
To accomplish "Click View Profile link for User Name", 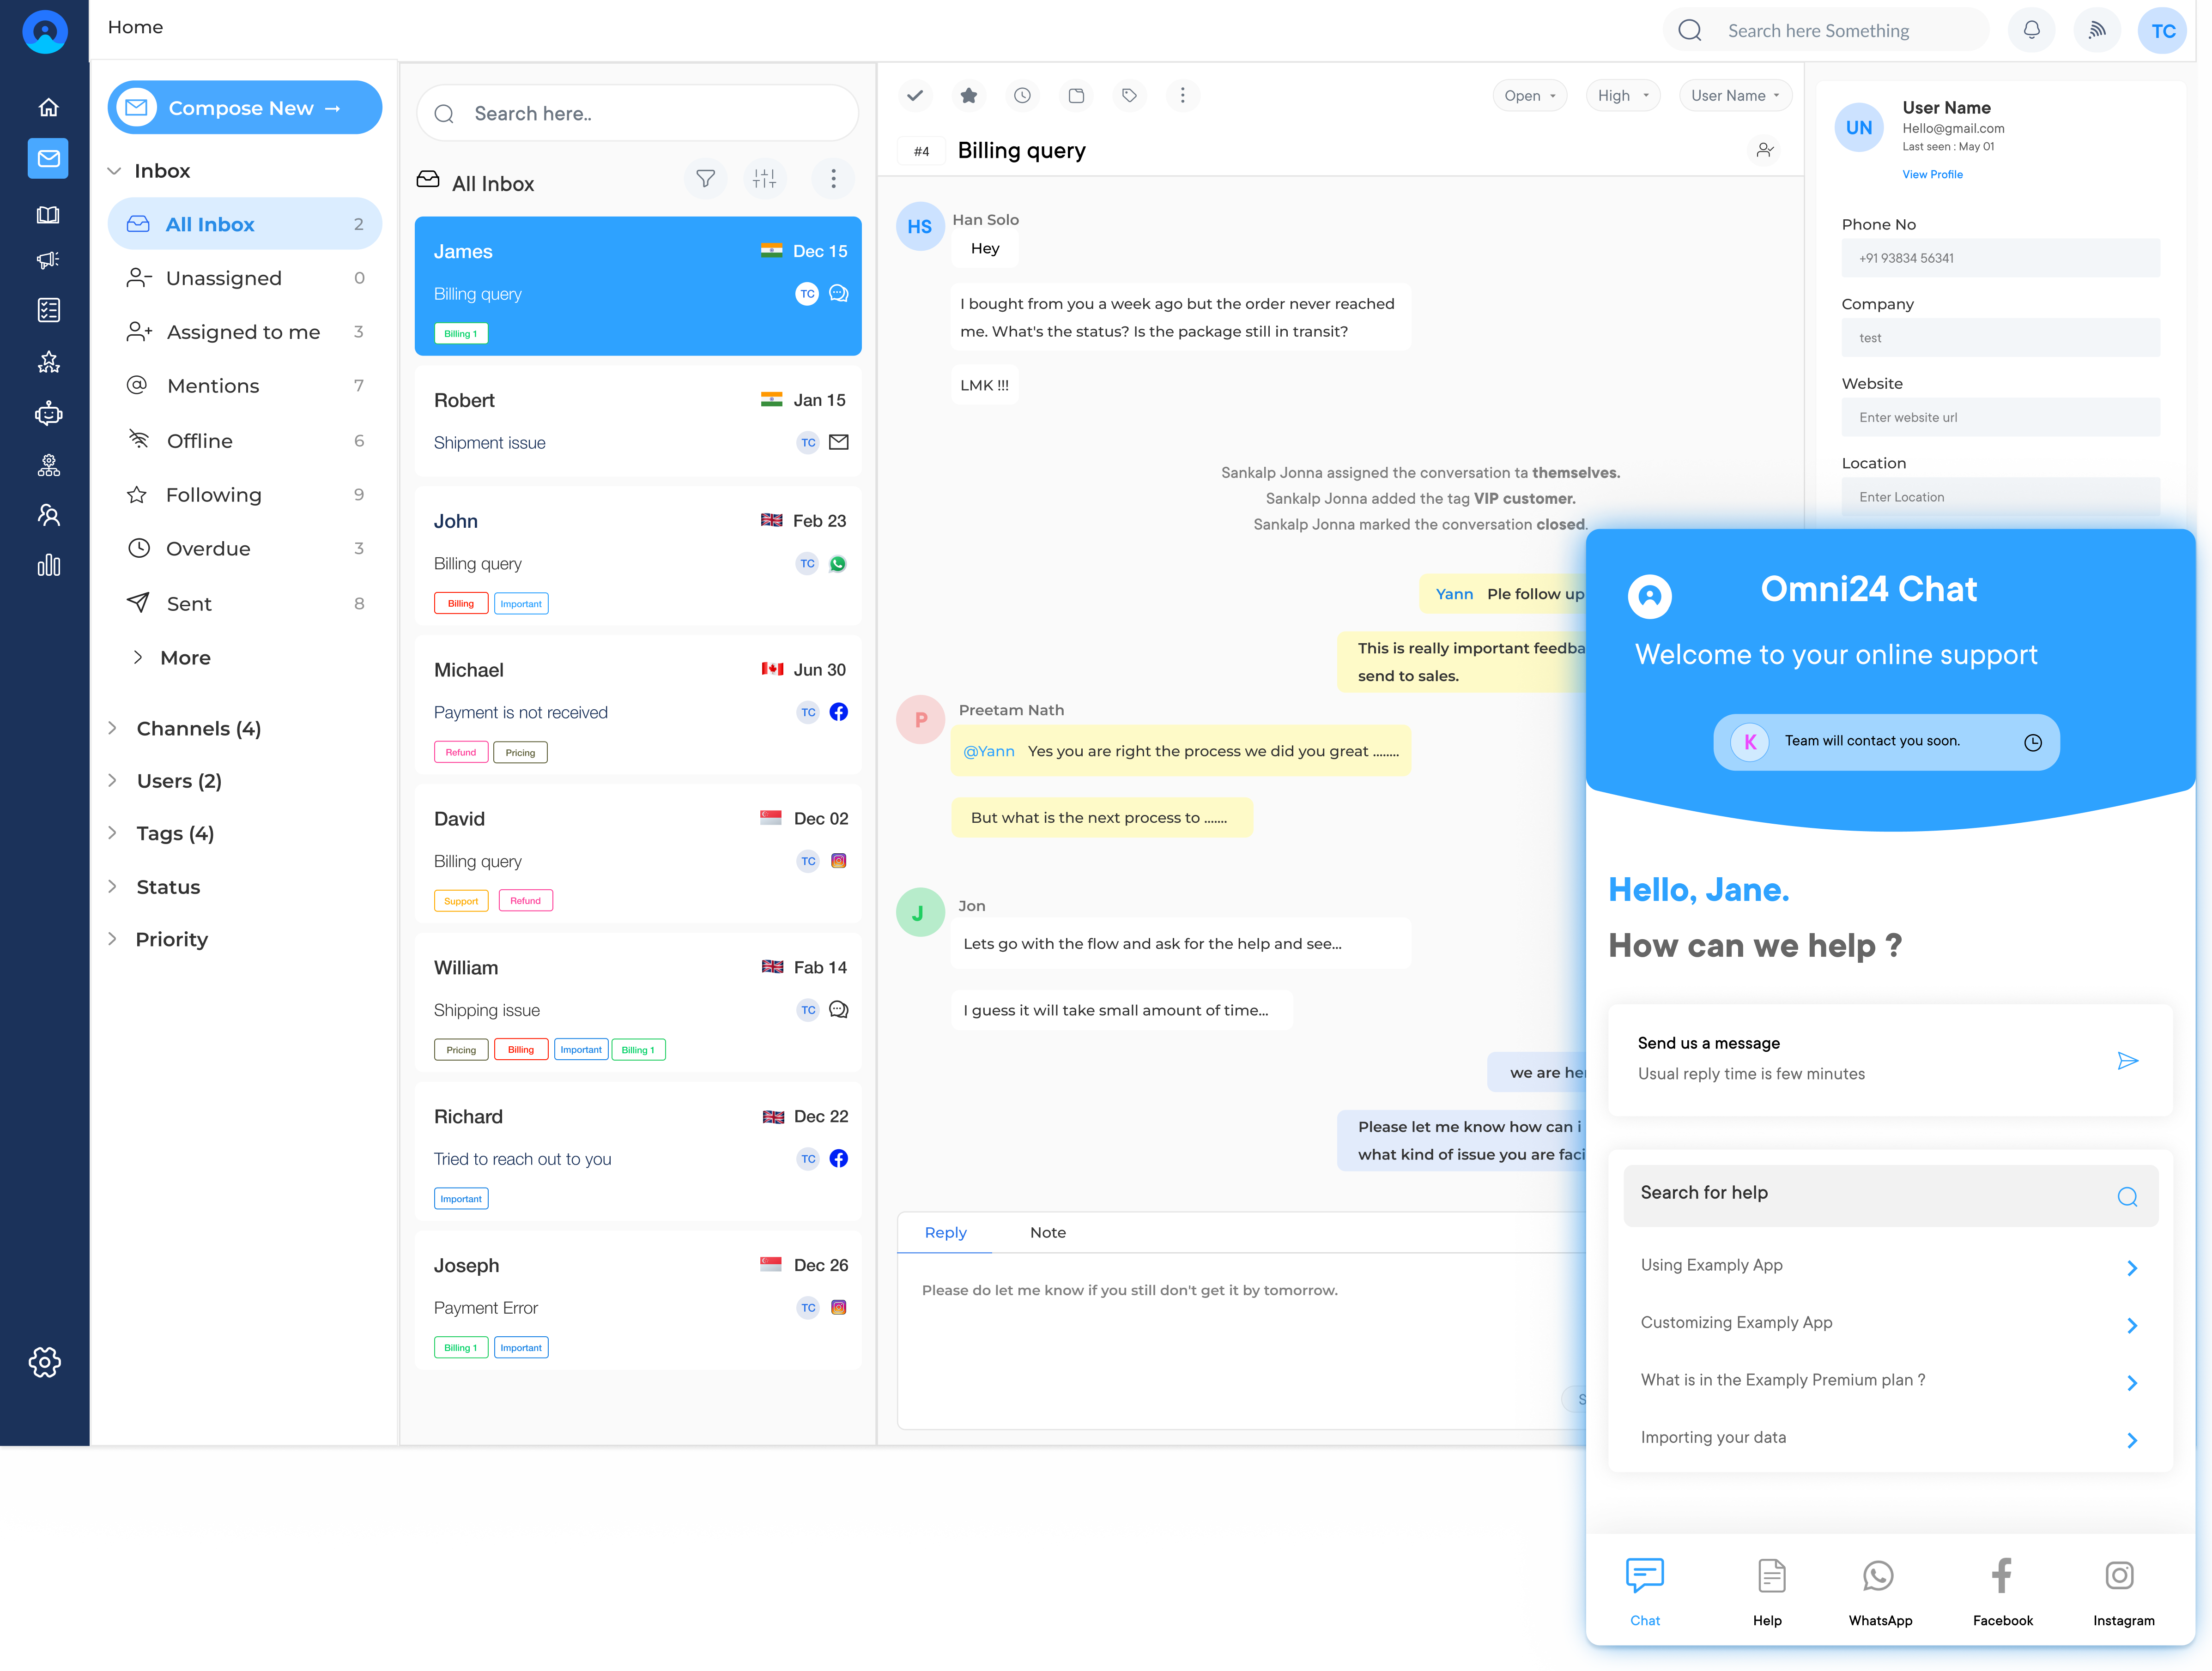I will 1933,174.
